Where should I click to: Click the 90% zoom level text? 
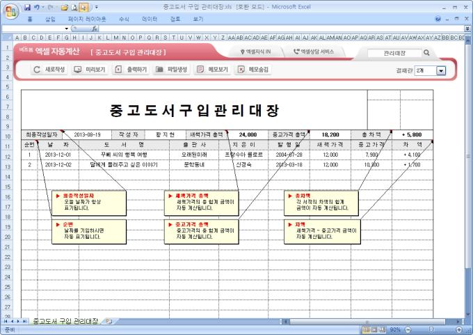(395, 329)
